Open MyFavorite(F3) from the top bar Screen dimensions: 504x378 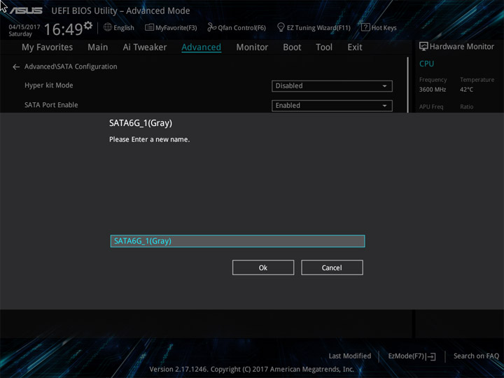(x=171, y=27)
